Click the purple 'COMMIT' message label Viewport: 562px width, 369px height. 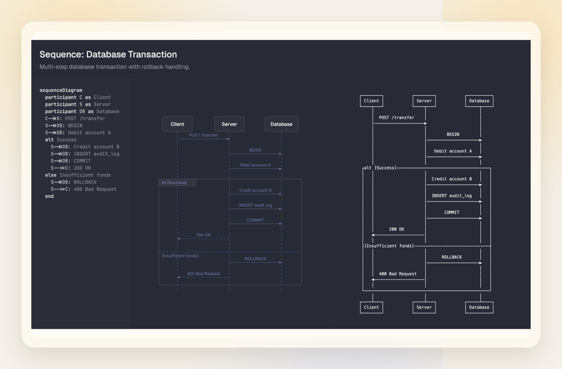256,220
